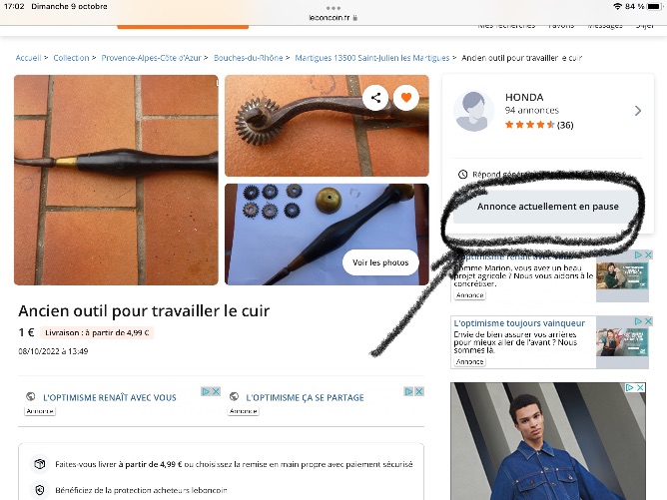Open Bouches-du-Rhône breadcrumb link
This screenshot has width=667, height=500.
coord(248,58)
